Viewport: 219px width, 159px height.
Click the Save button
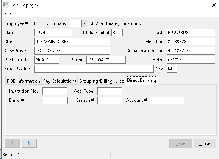181,143
